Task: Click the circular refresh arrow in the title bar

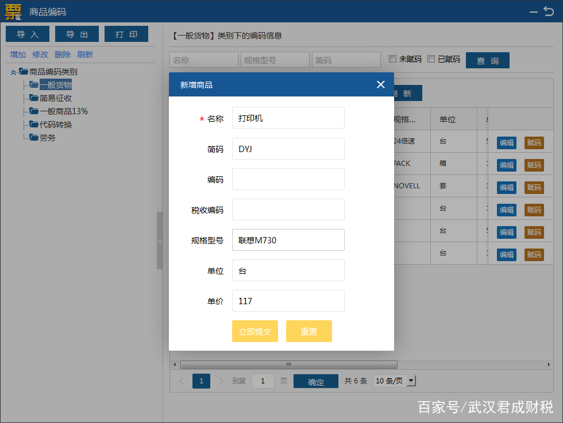Action: point(549,11)
